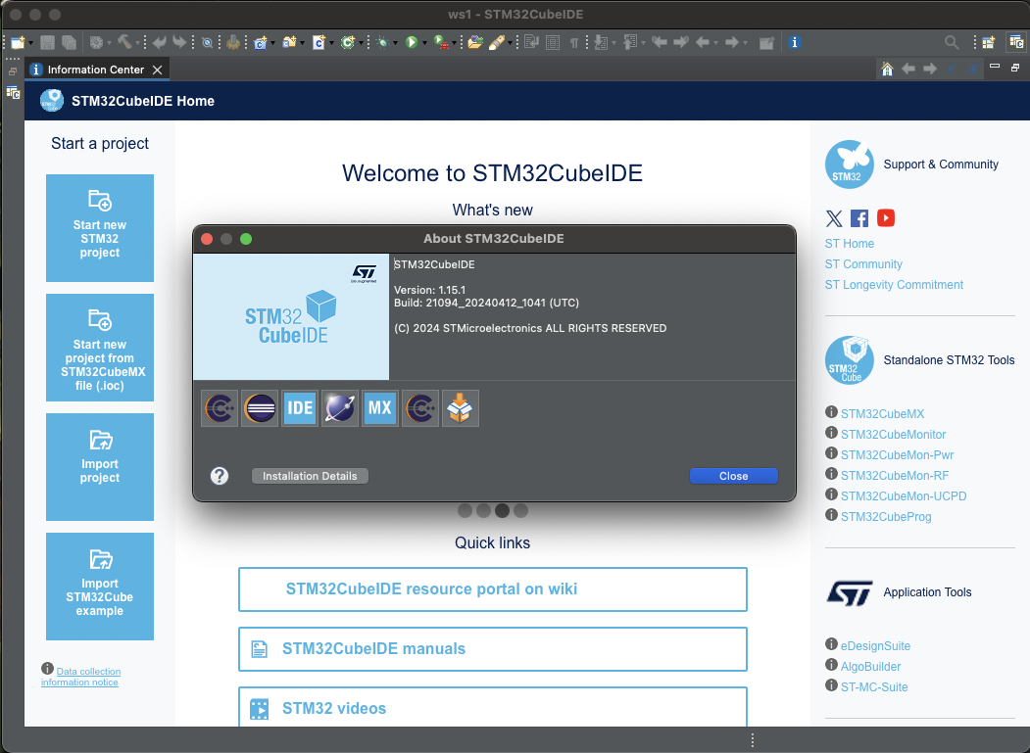
Task: Open Data collection information notice link
Action: pyautogui.click(x=80, y=677)
